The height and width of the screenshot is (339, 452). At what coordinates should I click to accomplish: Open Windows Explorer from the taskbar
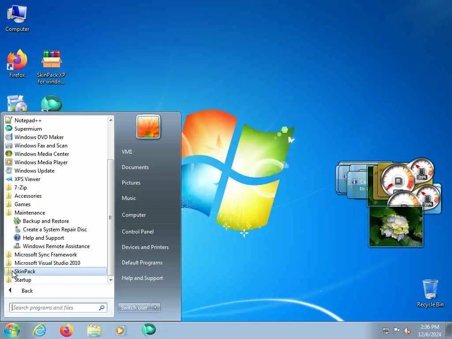pyautogui.click(x=94, y=331)
